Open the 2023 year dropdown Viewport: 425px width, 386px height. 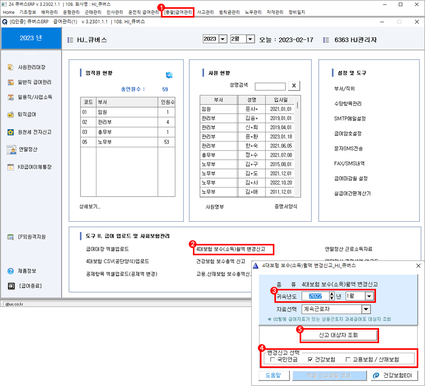pyautogui.click(x=222, y=39)
